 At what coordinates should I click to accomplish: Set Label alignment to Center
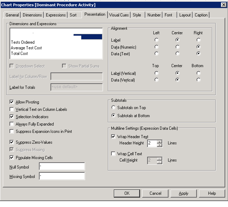coord(178,40)
